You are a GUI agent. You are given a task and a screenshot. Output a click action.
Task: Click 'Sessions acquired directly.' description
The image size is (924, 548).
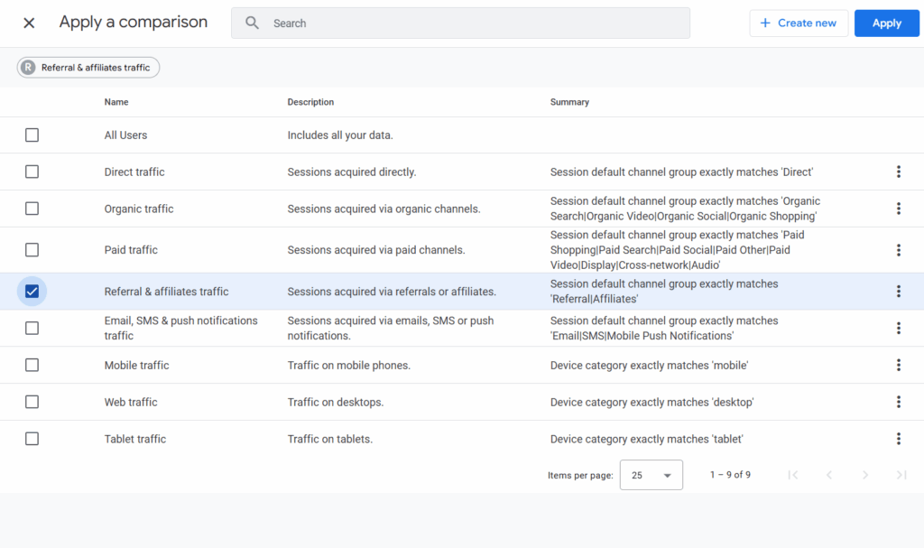point(352,172)
